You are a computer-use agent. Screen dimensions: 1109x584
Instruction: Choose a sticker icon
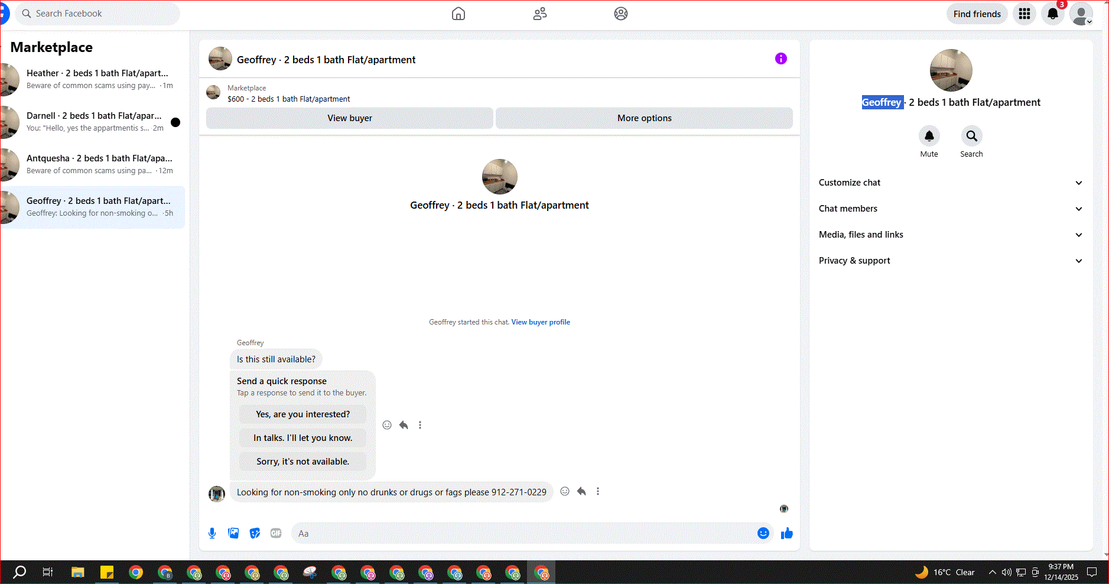(x=255, y=533)
